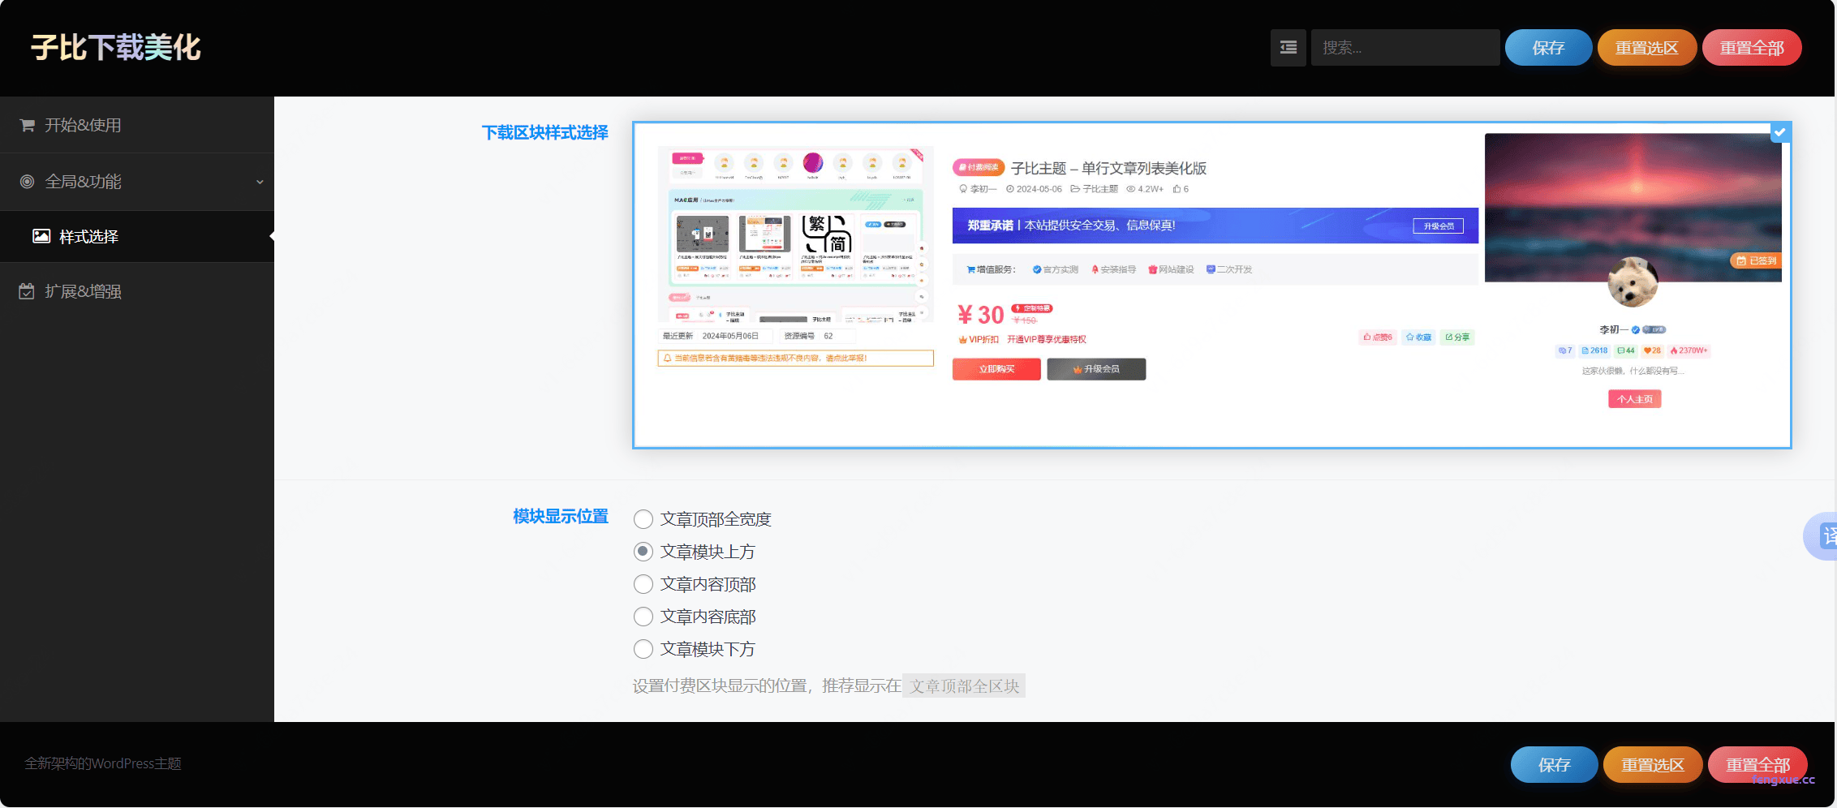1837x808 pixels.
Task: Open the 扩展&增强 sidebar section
Action: point(83,291)
